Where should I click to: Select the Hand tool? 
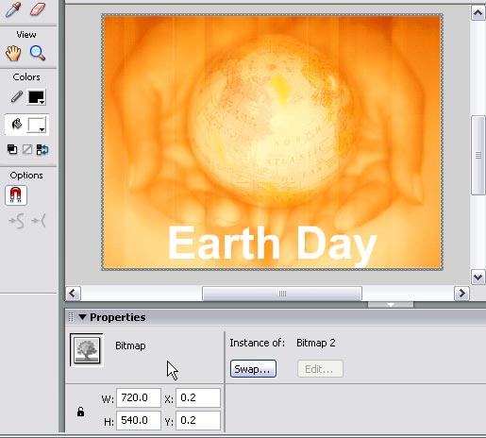(x=13, y=53)
